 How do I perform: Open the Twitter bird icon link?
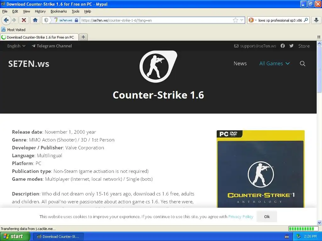291,46
